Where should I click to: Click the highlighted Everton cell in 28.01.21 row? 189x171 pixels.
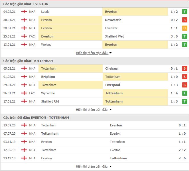pos(70,28)
